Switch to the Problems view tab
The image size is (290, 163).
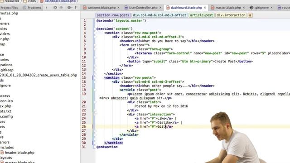32,8
